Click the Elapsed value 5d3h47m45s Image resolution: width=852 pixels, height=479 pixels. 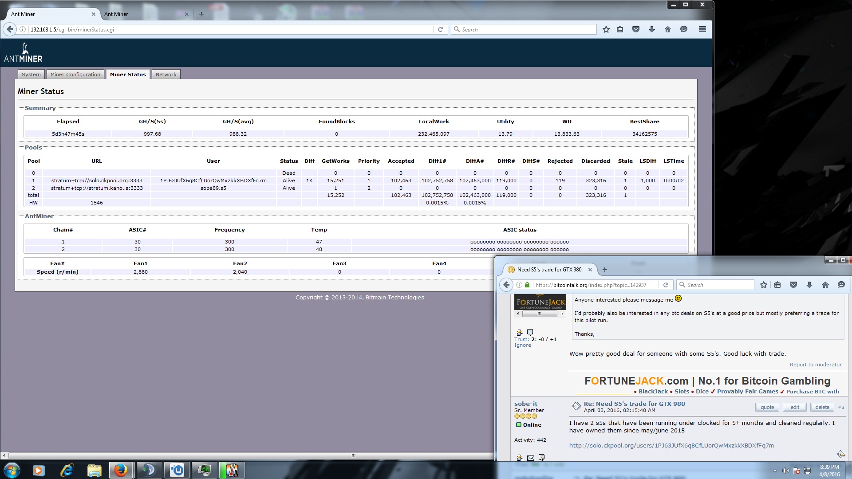click(68, 134)
